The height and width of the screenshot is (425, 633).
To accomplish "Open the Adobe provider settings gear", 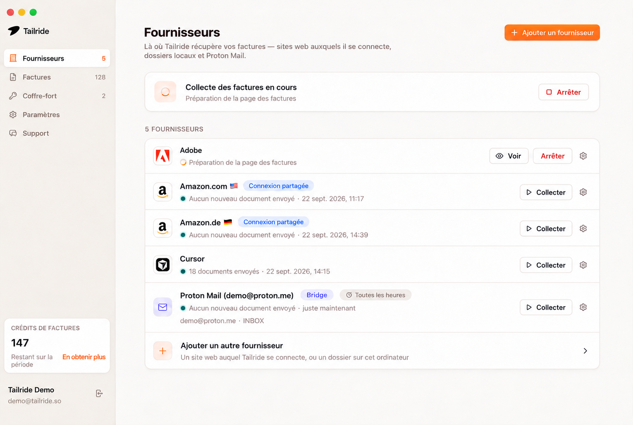I will tap(583, 156).
